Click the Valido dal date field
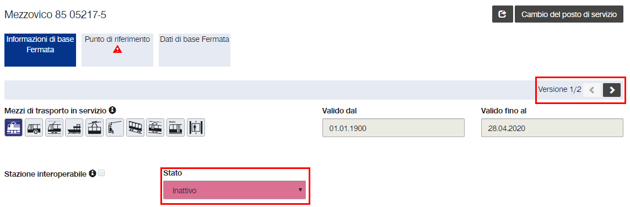Viewport: 630px width, 207px height. [x=394, y=128]
